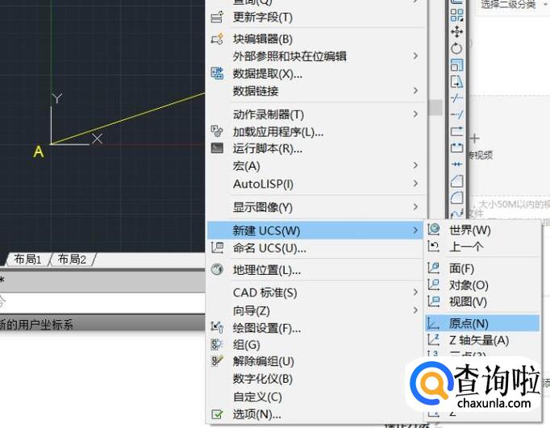
Task: Choose 对象(O) object UCS option
Action: 469,285
